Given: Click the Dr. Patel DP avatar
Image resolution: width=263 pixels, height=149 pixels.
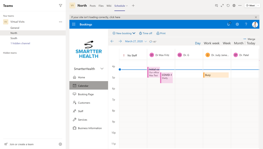Looking at the screenshot, I should (236, 55).
